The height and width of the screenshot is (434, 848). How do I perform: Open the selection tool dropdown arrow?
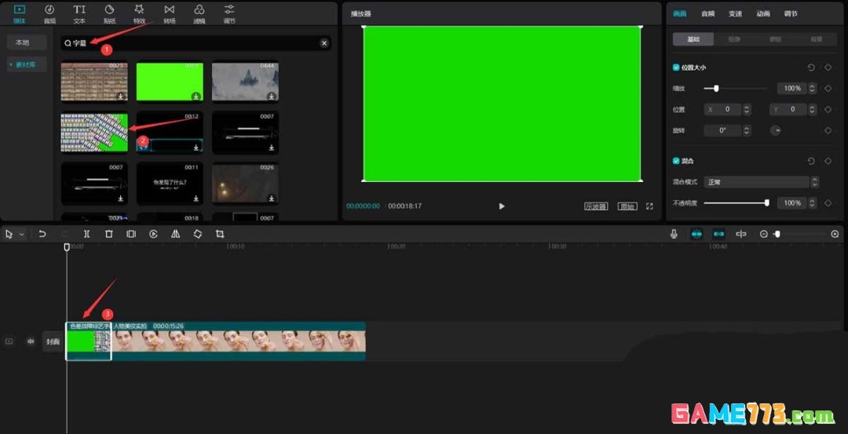click(x=21, y=234)
